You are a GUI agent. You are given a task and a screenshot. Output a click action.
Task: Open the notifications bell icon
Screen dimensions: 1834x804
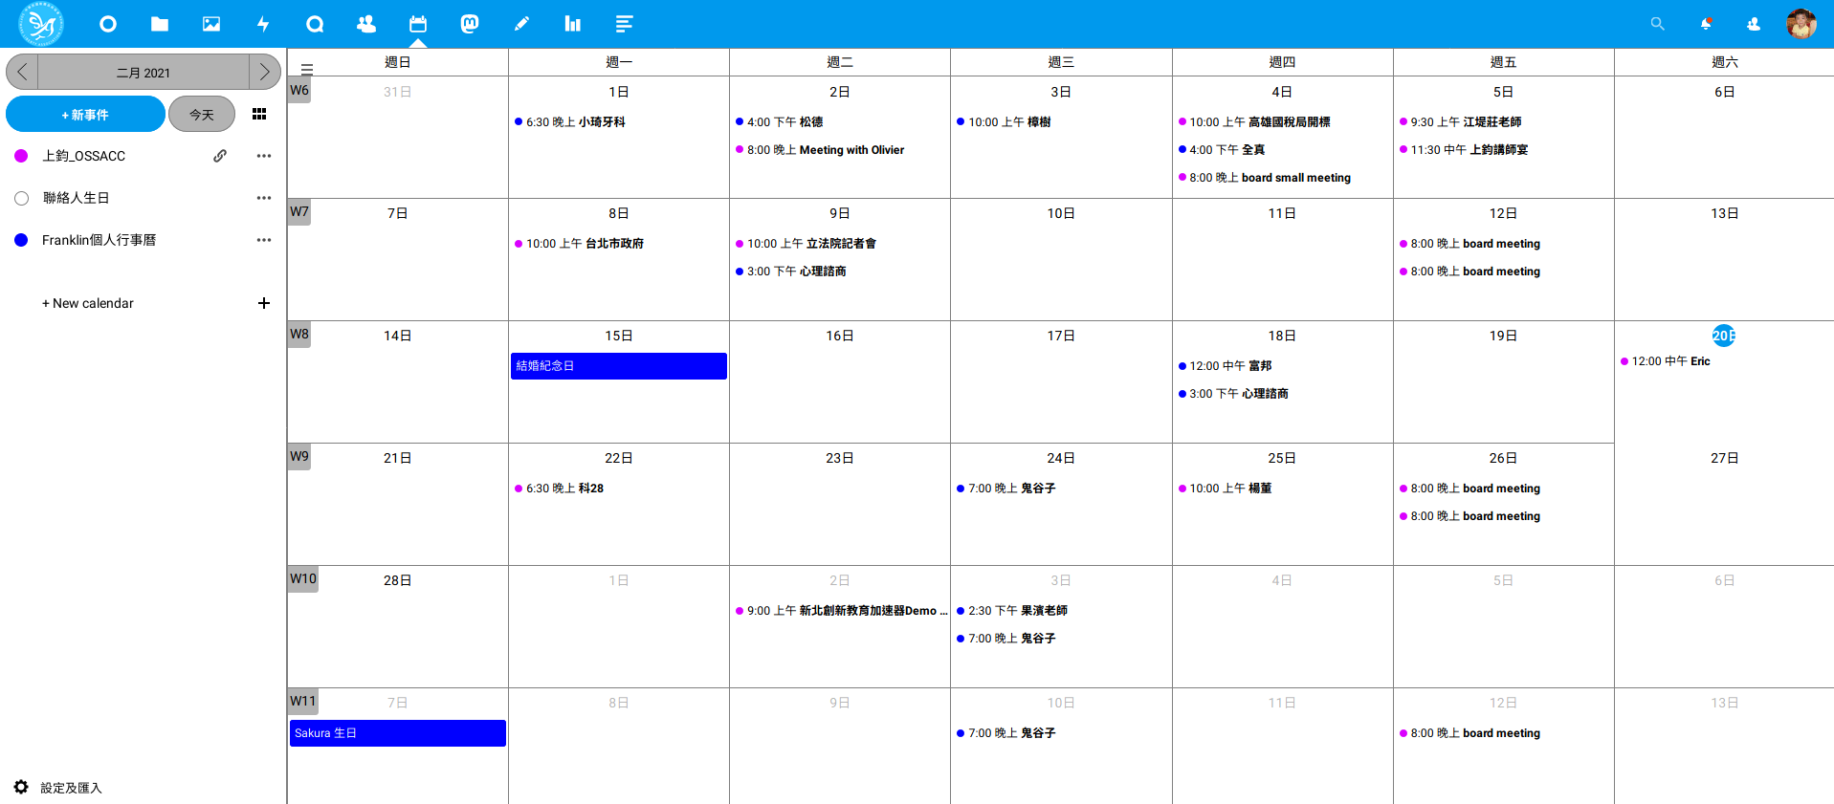click(x=1706, y=24)
